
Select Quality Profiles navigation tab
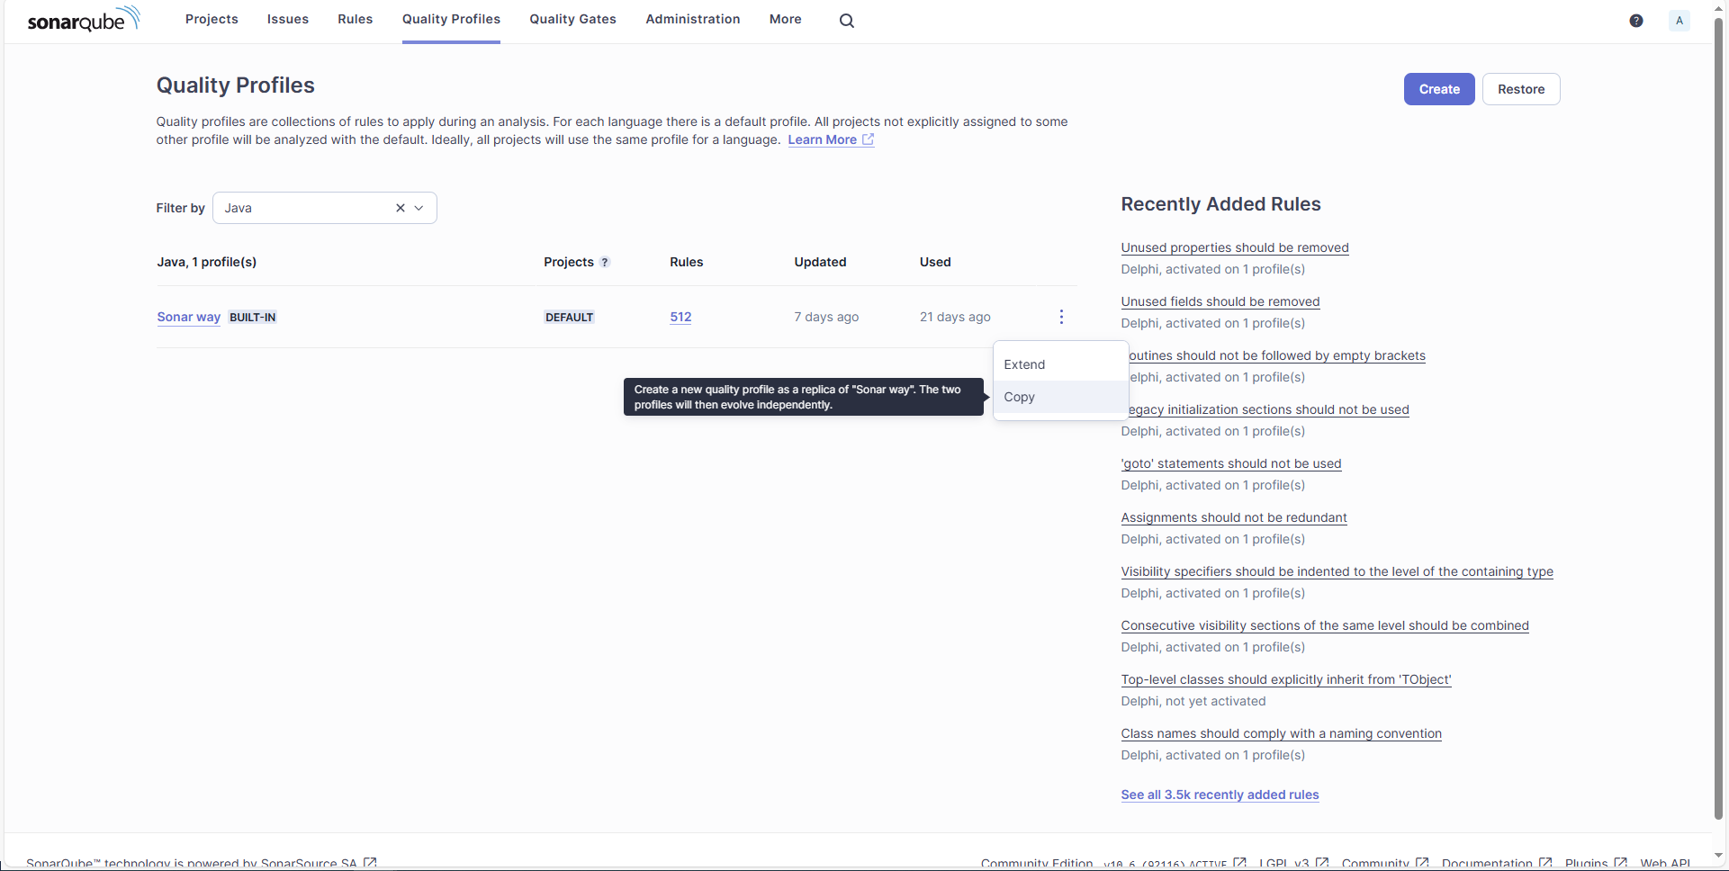[451, 19]
